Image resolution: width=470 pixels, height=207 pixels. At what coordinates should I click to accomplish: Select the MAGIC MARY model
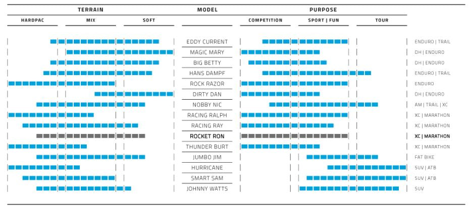(x=207, y=52)
